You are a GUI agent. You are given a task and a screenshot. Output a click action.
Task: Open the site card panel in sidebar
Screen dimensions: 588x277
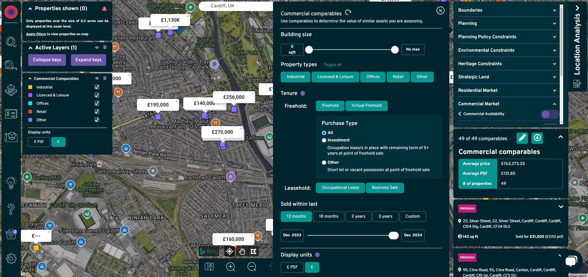pyautogui.click(x=11, y=114)
